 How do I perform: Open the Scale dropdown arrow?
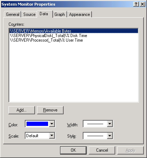coord(52,135)
